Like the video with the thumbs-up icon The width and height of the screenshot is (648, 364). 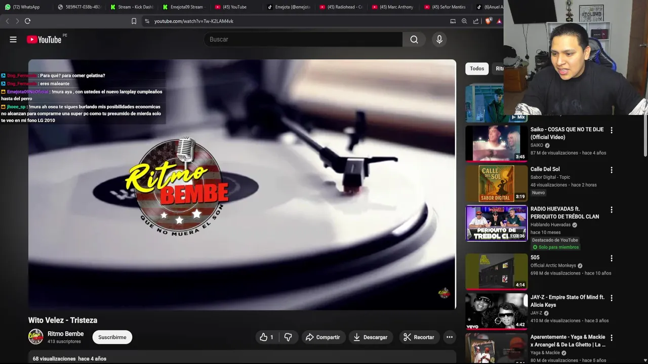point(267,337)
